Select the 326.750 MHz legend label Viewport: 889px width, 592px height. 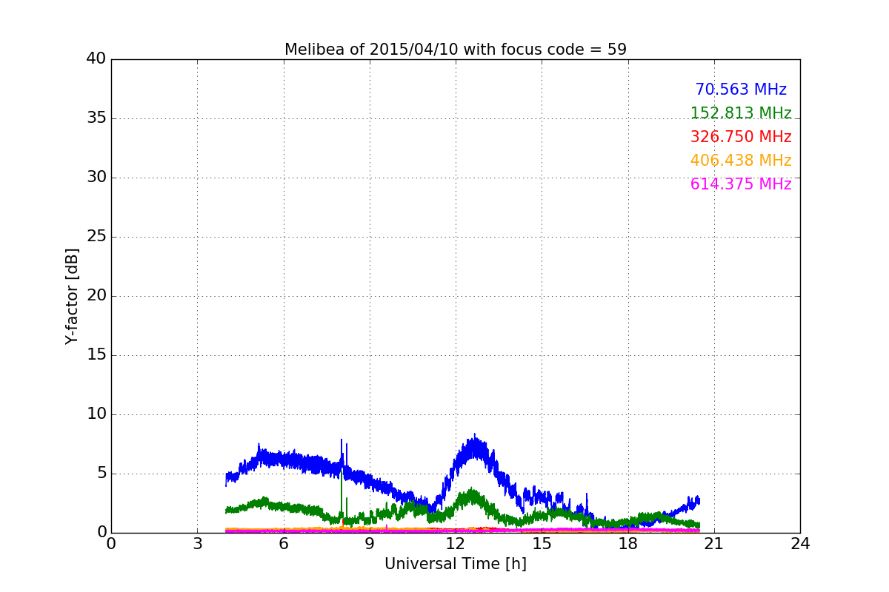[x=741, y=137]
